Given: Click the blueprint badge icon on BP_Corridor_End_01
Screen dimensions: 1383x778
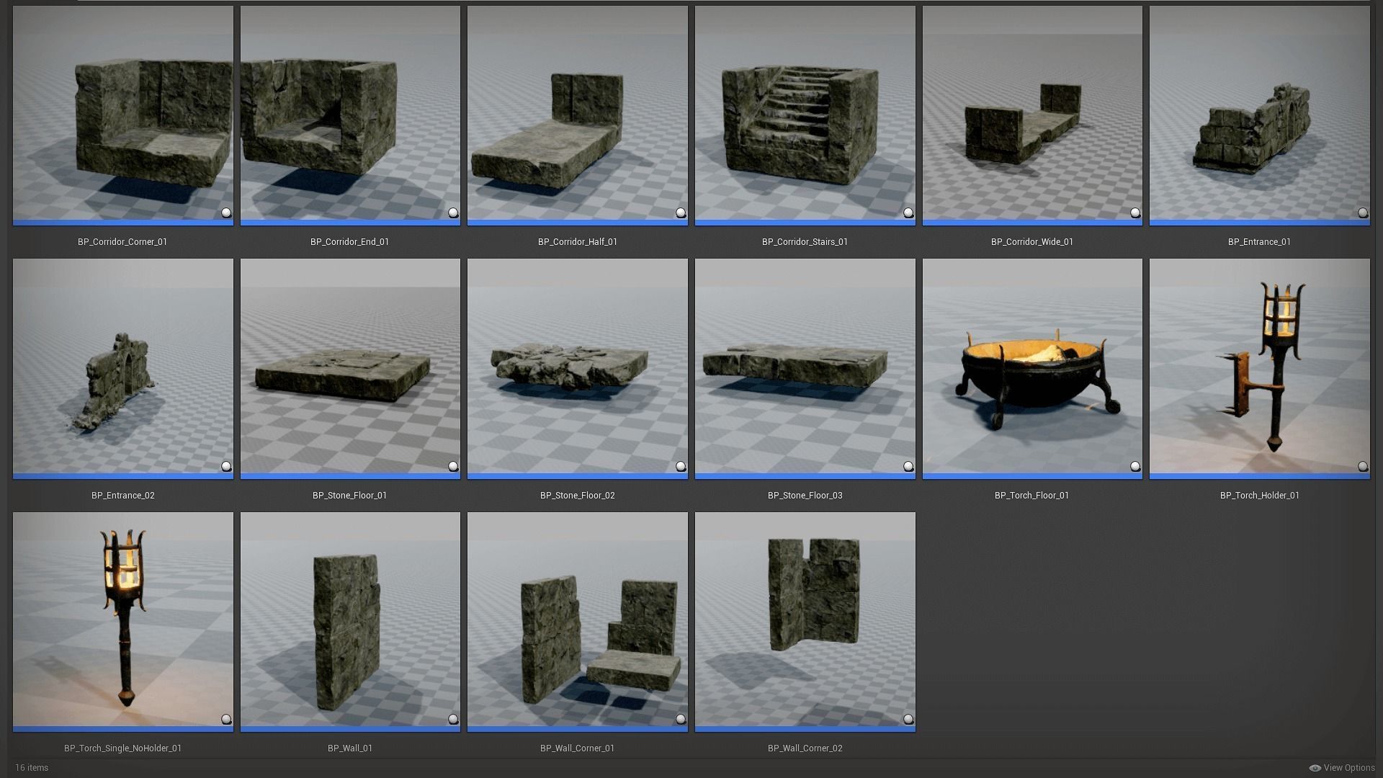Looking at the screenshot, I should click(453, 213).
